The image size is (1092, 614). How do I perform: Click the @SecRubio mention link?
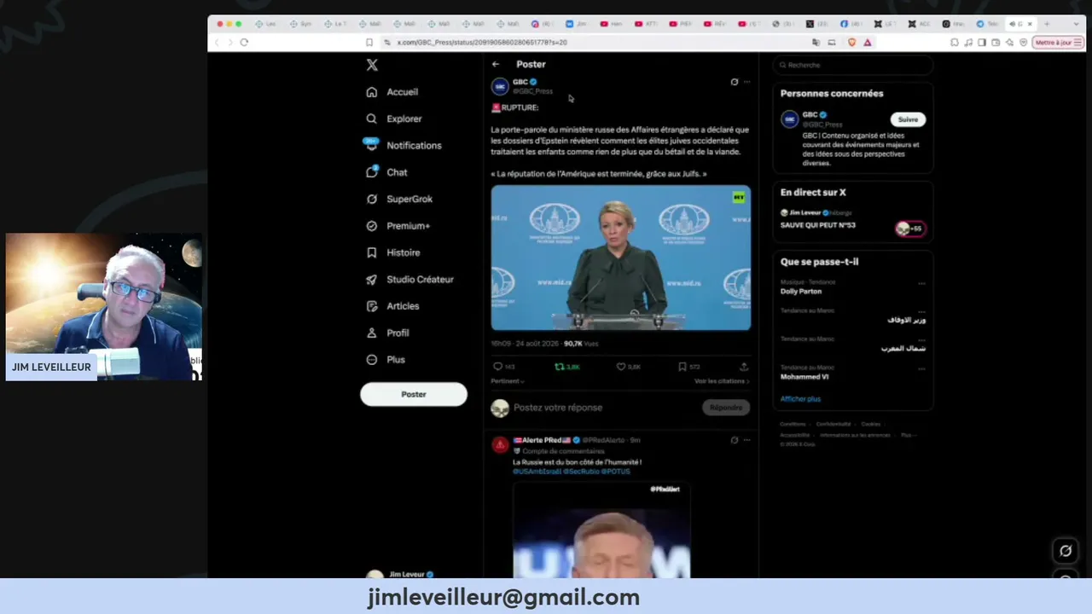pyautogui.click(x=581, y=472)
